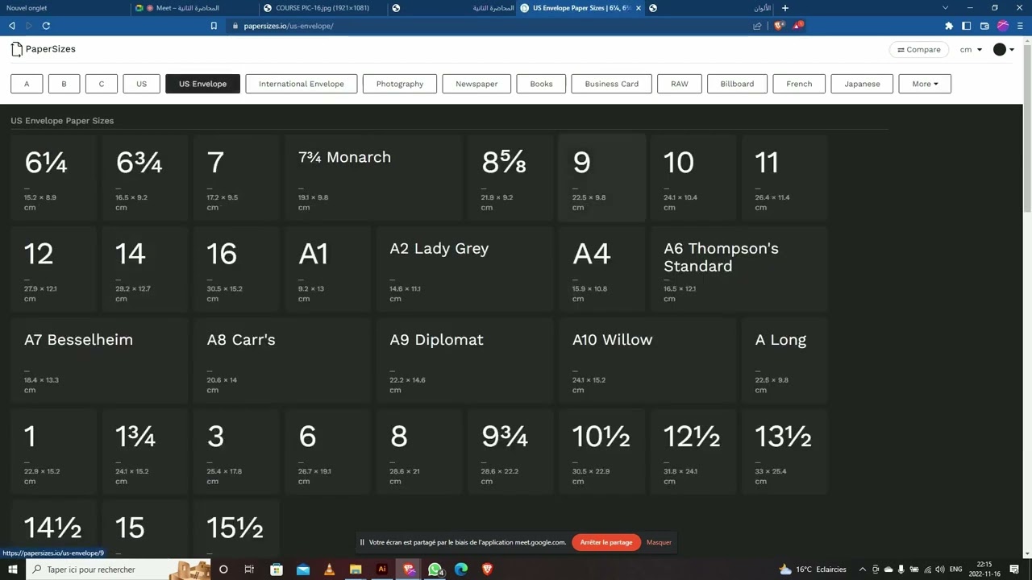1032x580 pixels.
Task: Select the RAW category
Action: click(x=680, y=84)
